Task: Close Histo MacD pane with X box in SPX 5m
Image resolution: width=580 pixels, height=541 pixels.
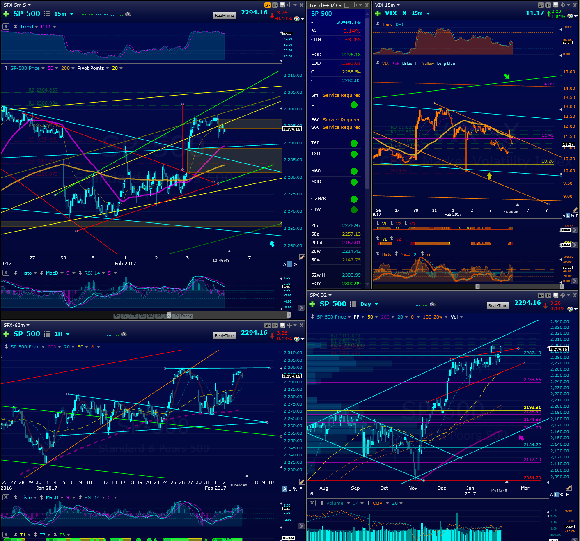Action: [6, 273]
